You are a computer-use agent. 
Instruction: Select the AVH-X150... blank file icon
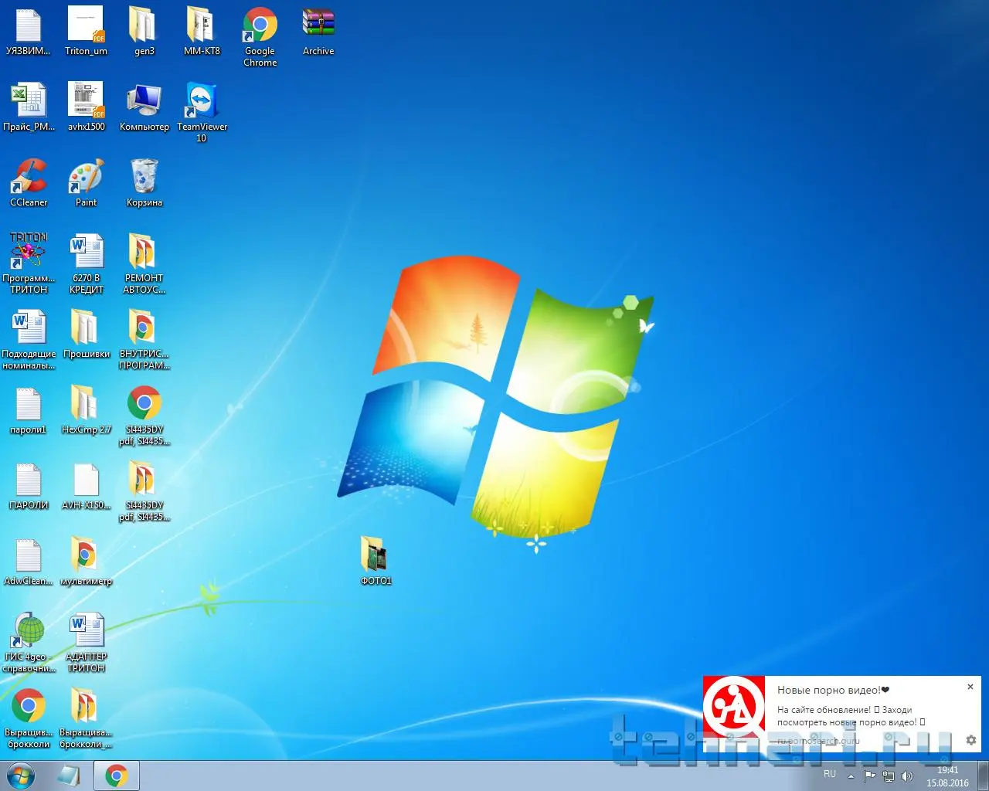pos(86,486)
